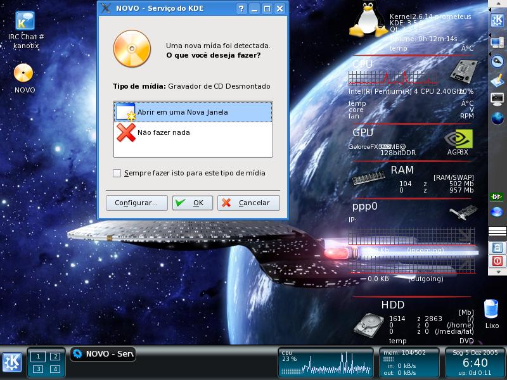Viewport: 507px width, 380px height.
Task: Click the striped hidden-tray handle in side panel
Action: tap(497, 231)
